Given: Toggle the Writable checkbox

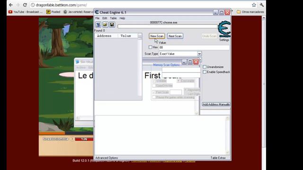Looking at the screenshot, I should [154, 81].
